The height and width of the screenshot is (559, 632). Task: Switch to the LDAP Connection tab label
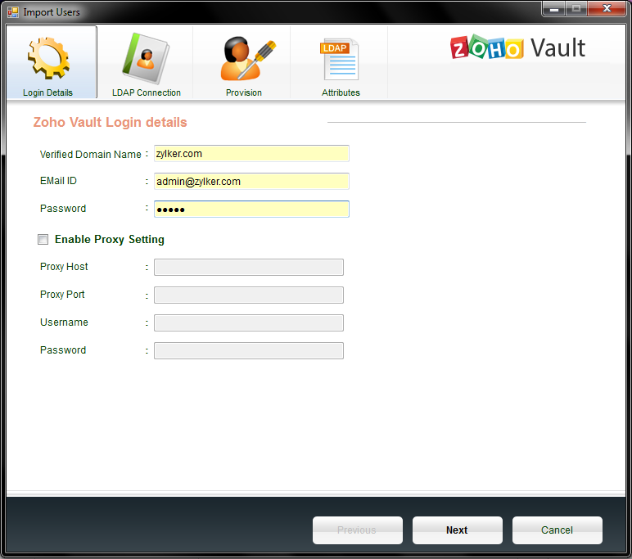(x=147, y=92)
